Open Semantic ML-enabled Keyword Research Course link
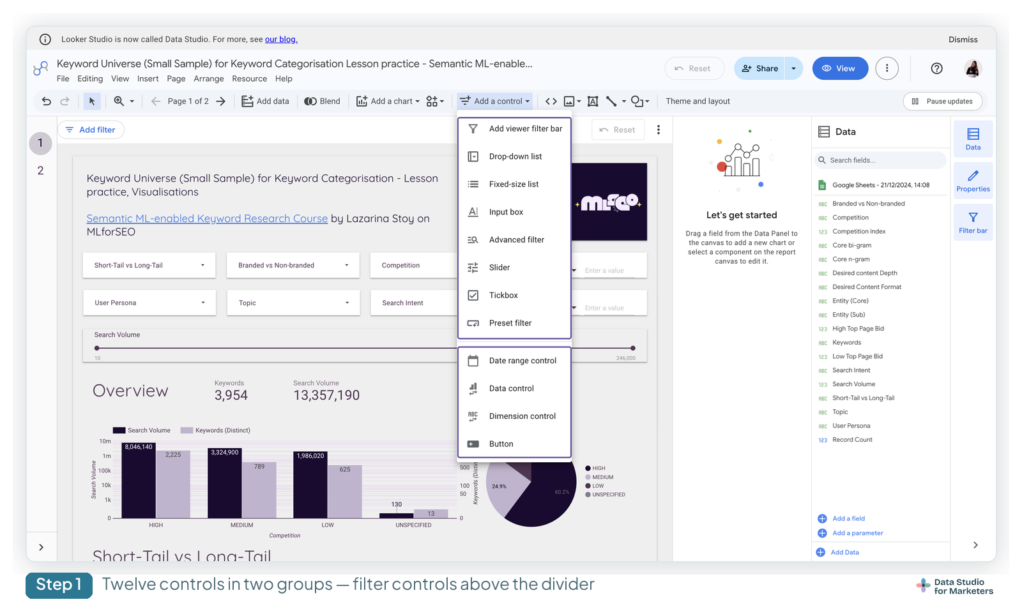Image resolution: width=1022 pixels, height=609 pixels. pyautogui.click(x=207, y=218)
